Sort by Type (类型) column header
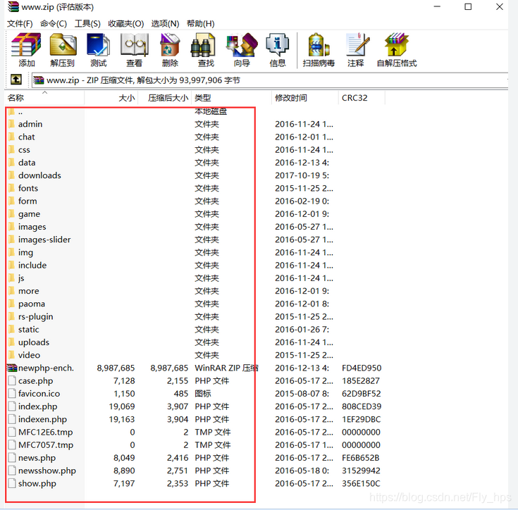Viewport: 518px width, 510px height. click(231, 98)
